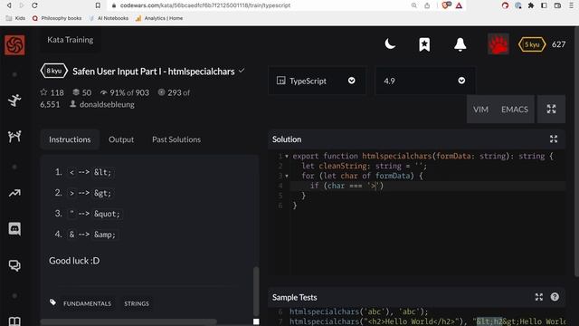Collapse the code fold arrow on line 1
The height and width of the screenshot is (326, 579).
tap(287, 157)
